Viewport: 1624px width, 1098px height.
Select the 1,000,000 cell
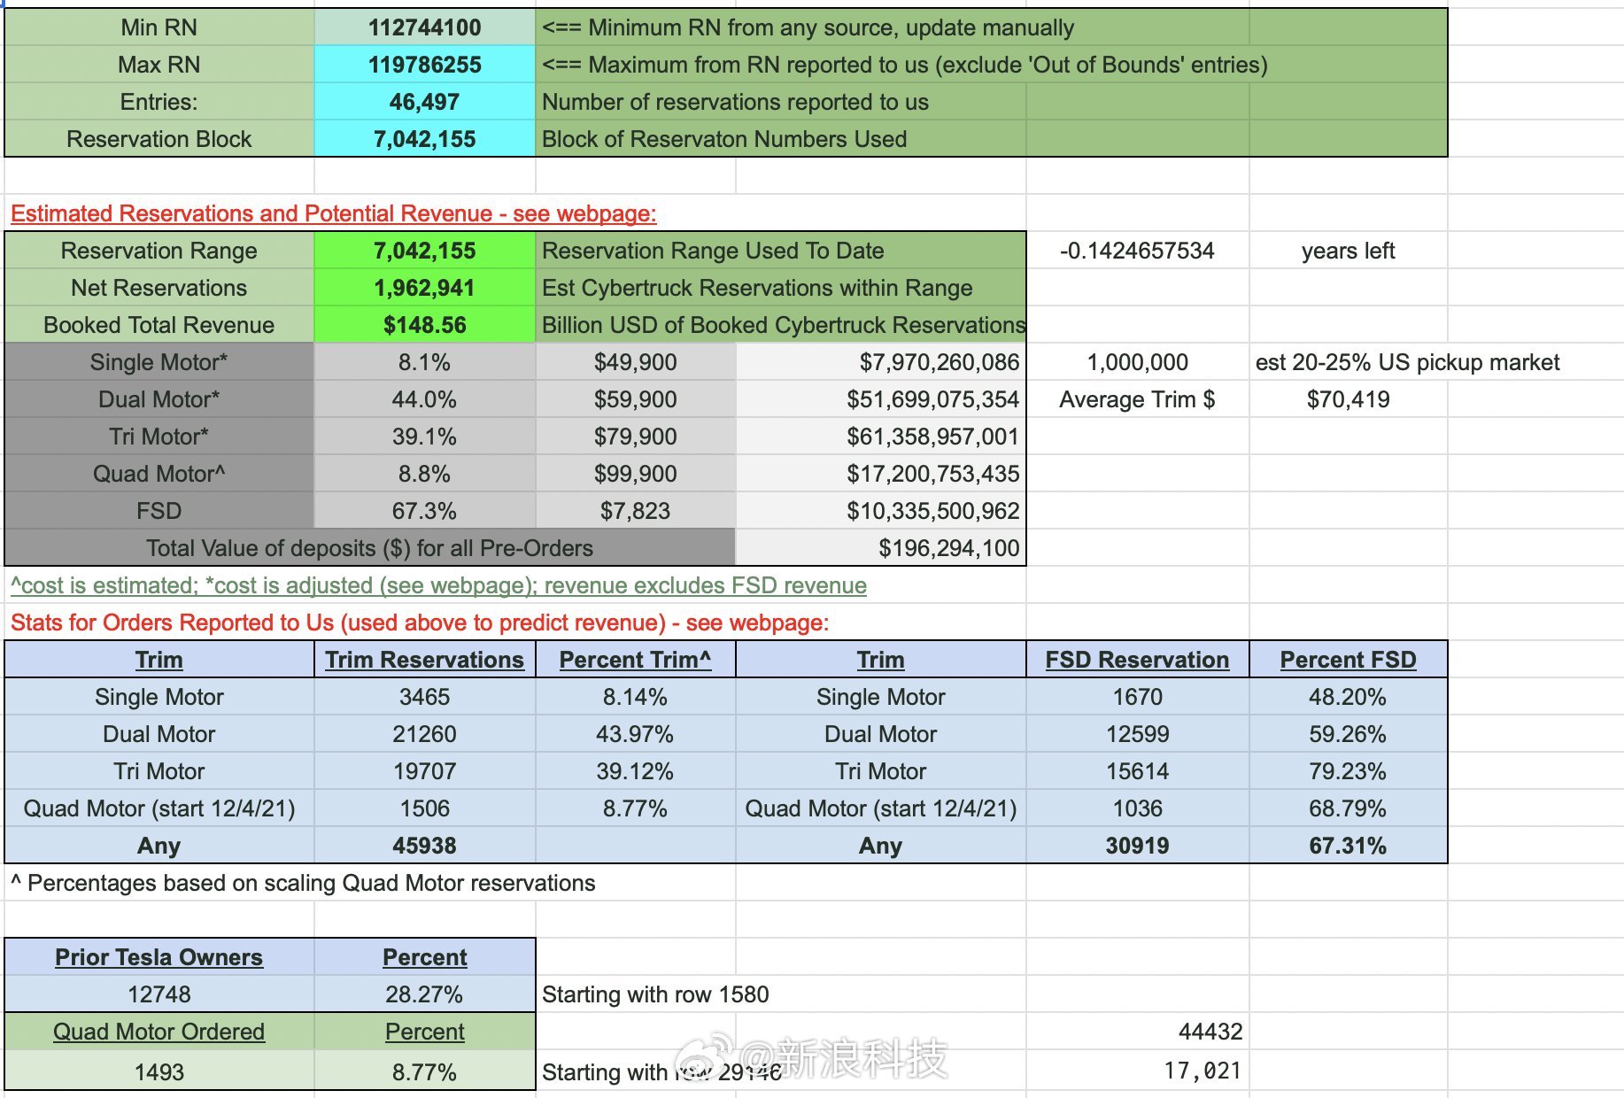pyautogui.click(x=1137, y=362)
